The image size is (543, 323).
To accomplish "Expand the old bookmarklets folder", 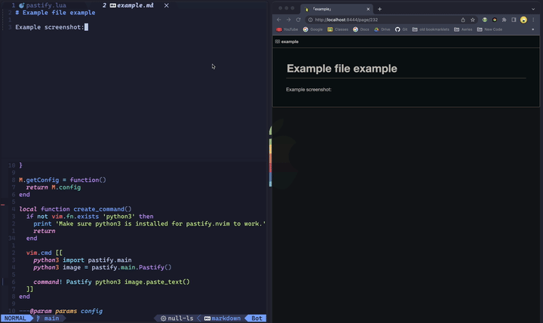I will click(431, 29).
